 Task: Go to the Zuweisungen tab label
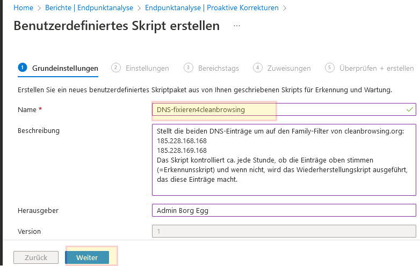289,68
